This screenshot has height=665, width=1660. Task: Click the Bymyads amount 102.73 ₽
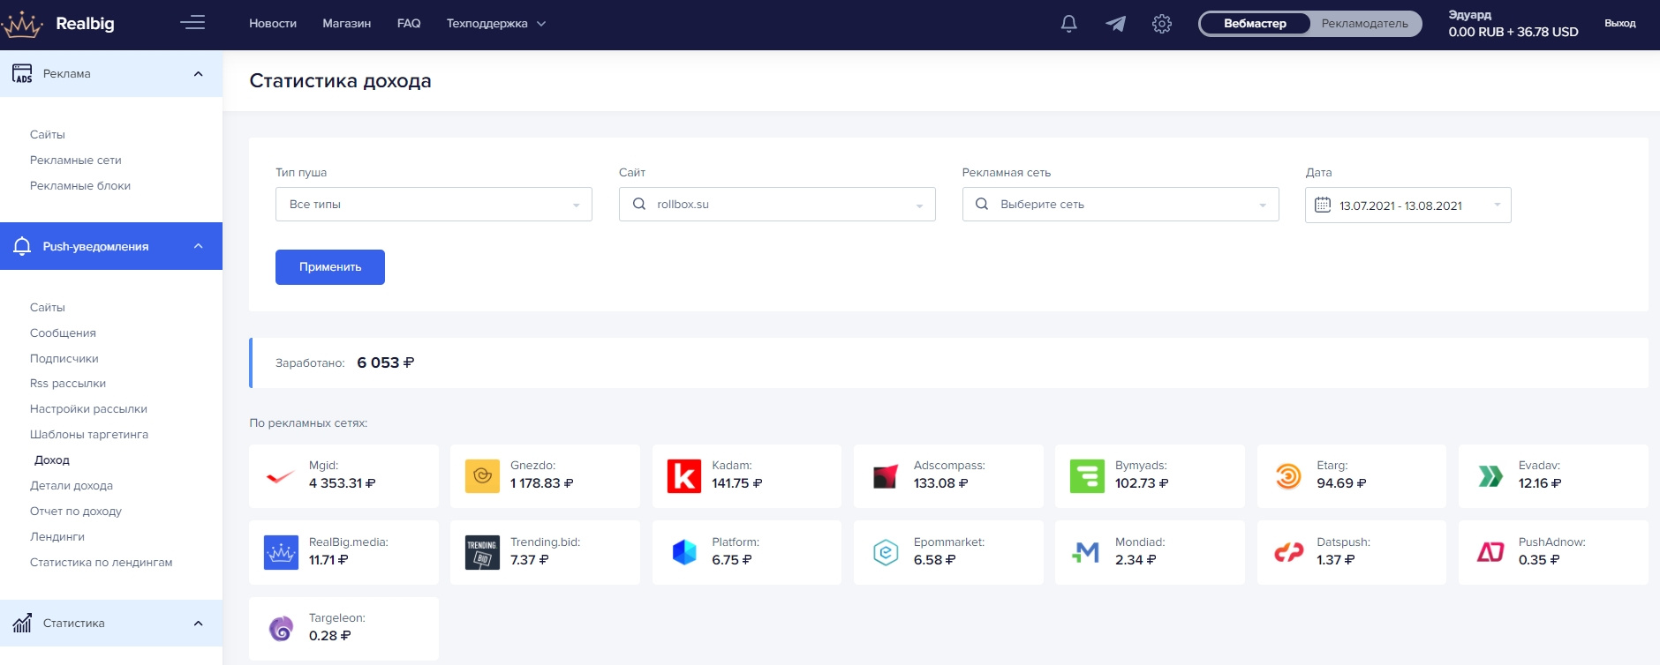1142,483
